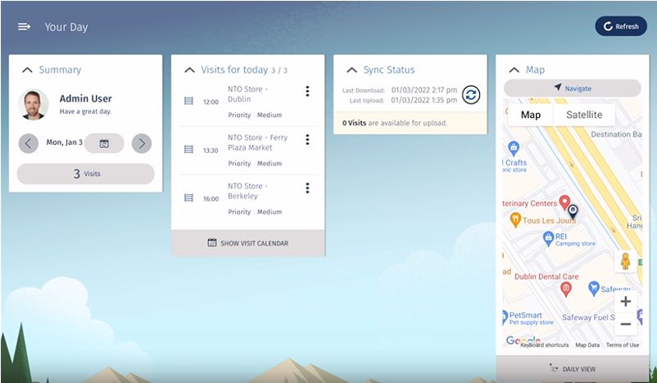657x383 pixels.
Task: Switch map to Satellite view
Action: 583,115
